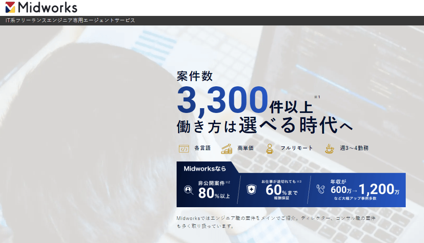Click the 案件数 heading
The width and height of the screenshot is (424, 243).
[x=194, y=76]
